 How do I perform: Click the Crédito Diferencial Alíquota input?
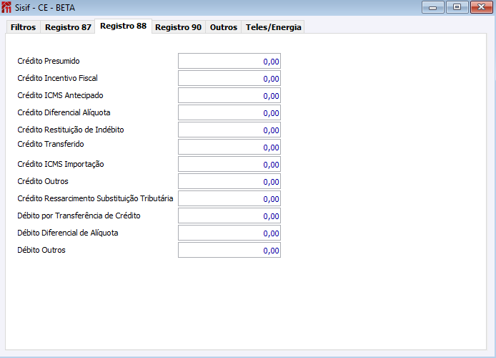[x=229, y=112]
